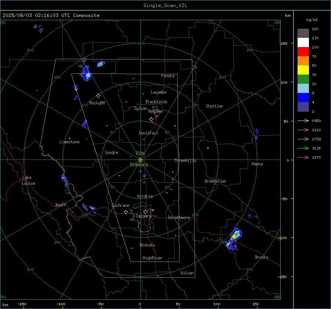The image size is (331, 309).
Task: Click the Strathmore town label
Action: click(179, 218)
